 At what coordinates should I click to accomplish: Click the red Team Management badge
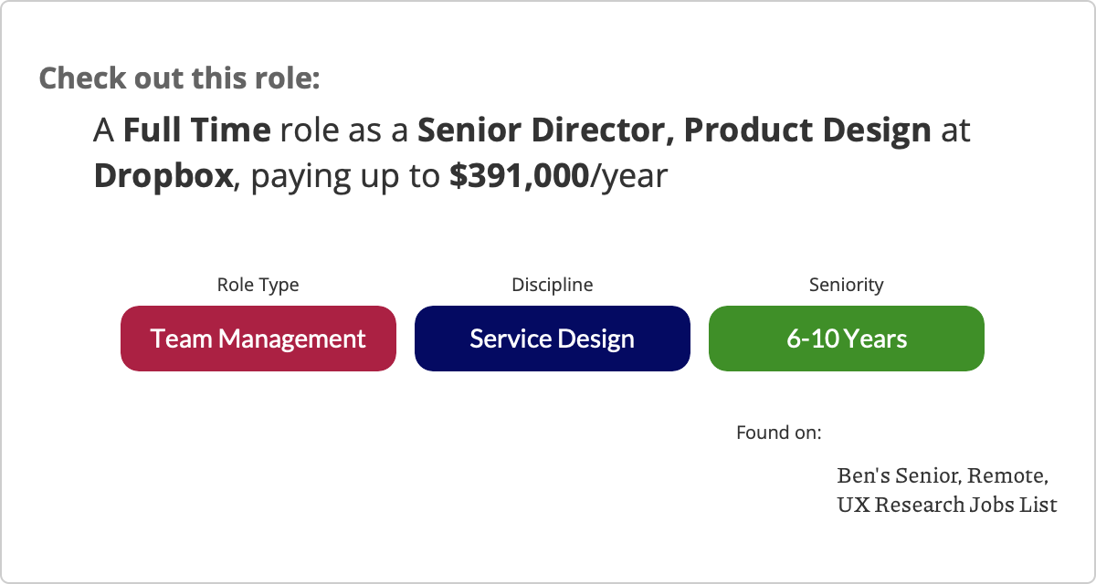click(x=258, y=339)
